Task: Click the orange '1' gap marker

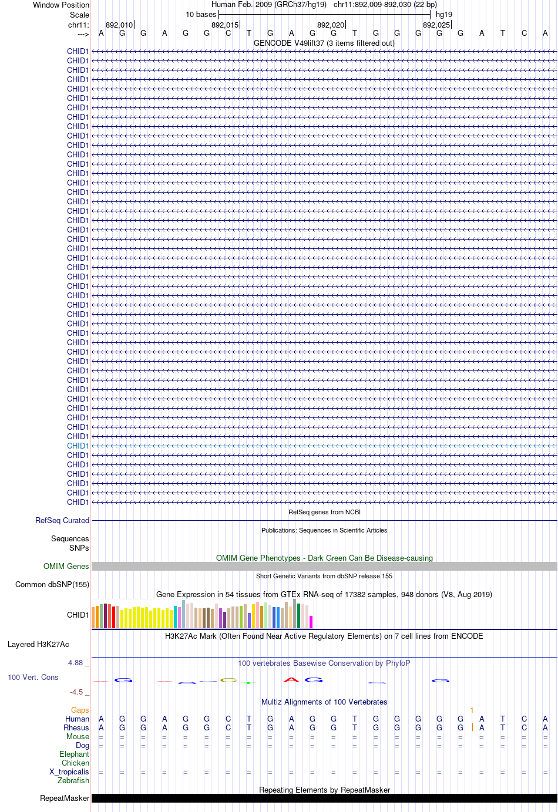Action: point(472,710)
